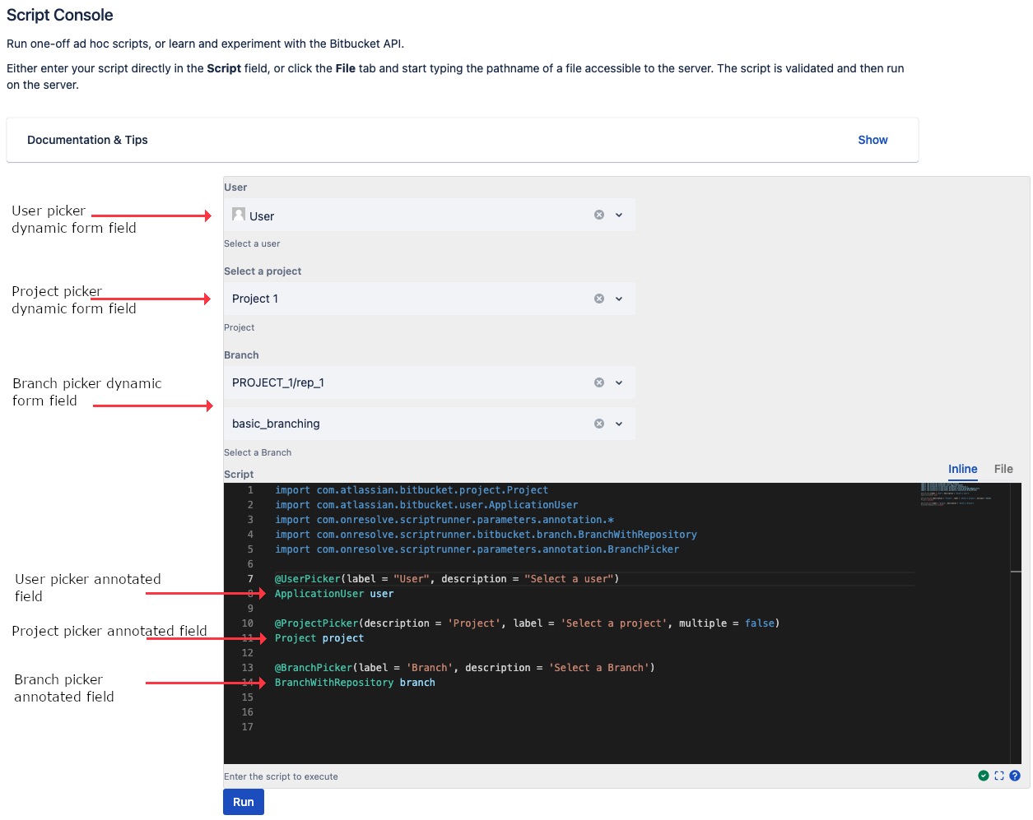Click the @BranchPicker annotation line

tap(465, 668)
